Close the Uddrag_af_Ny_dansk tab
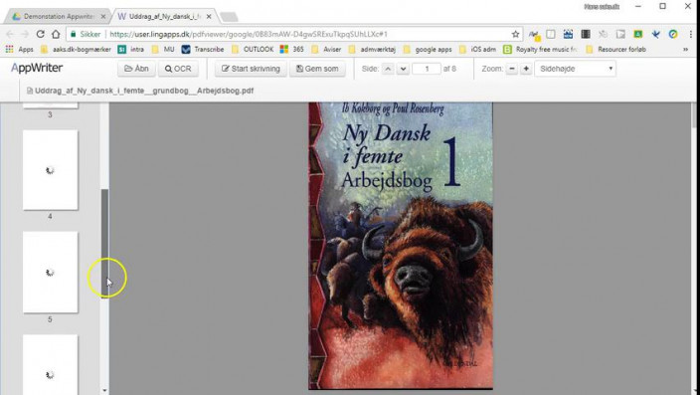 click(x=209, y=17)
